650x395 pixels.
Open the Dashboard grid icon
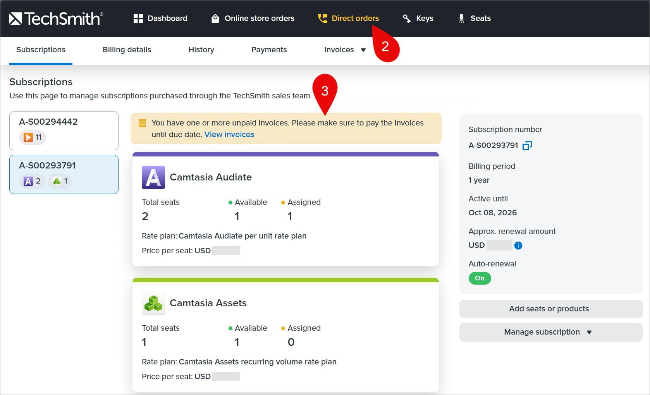click(x=138, y=19)
